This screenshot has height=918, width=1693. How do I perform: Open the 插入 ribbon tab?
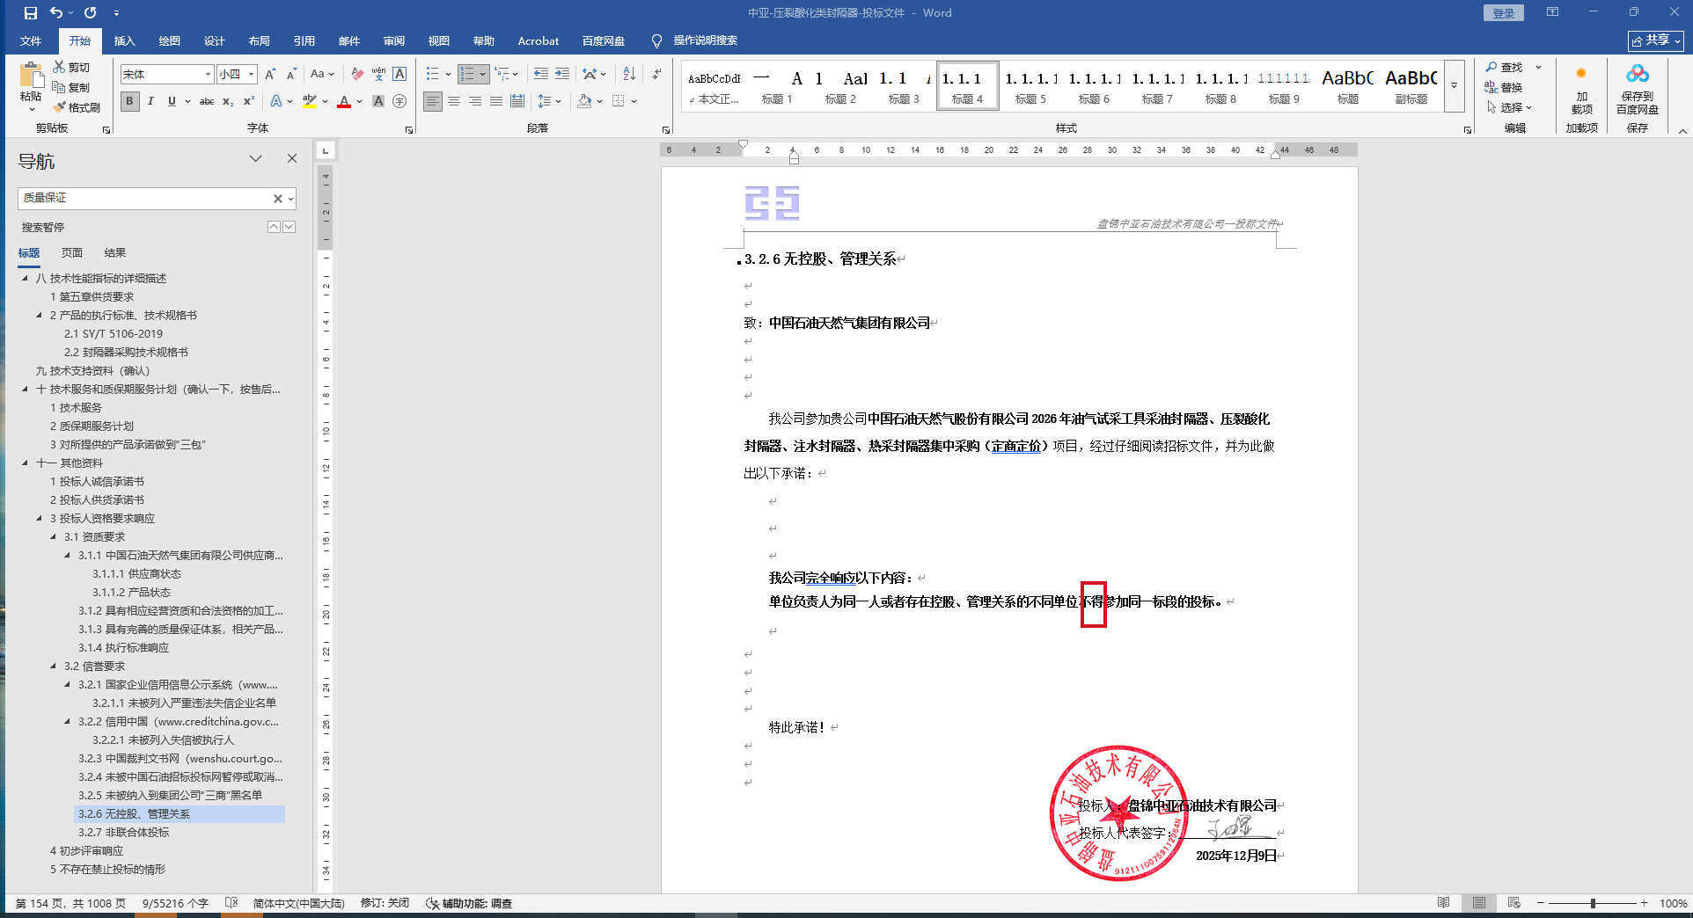[125, 41]
